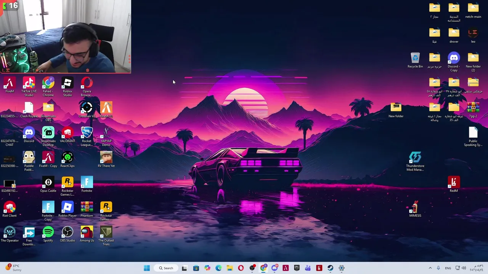Open Epic Games Launcher from taskbar

[x=297, y=268]
